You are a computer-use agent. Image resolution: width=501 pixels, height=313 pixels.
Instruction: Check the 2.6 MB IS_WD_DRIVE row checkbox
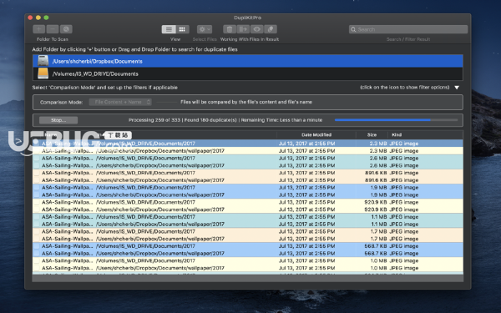point(37,158)
